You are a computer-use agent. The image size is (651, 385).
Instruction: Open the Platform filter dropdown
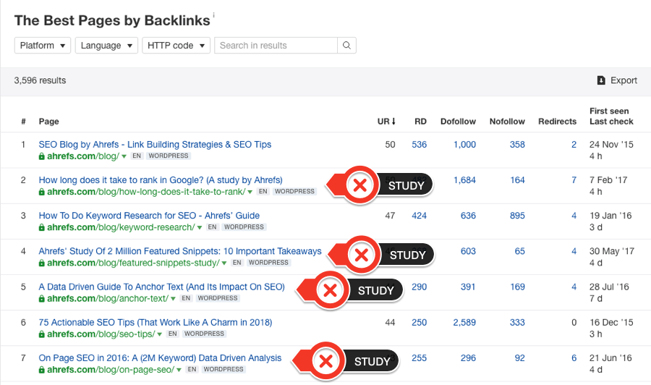[43, 46]
